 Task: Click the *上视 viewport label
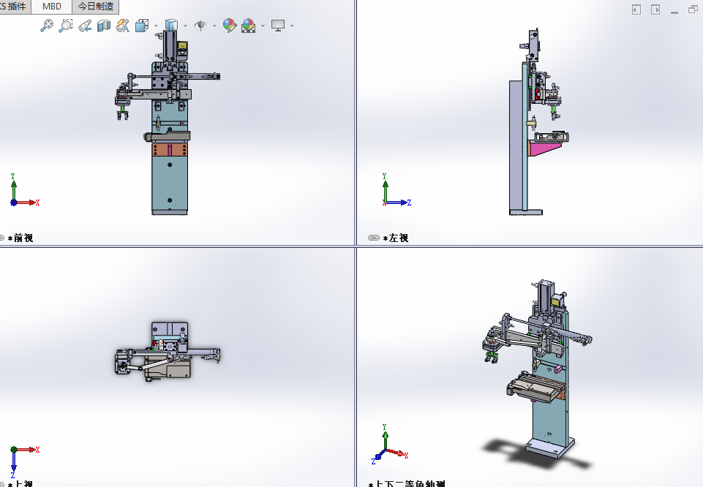coord(20,483)
